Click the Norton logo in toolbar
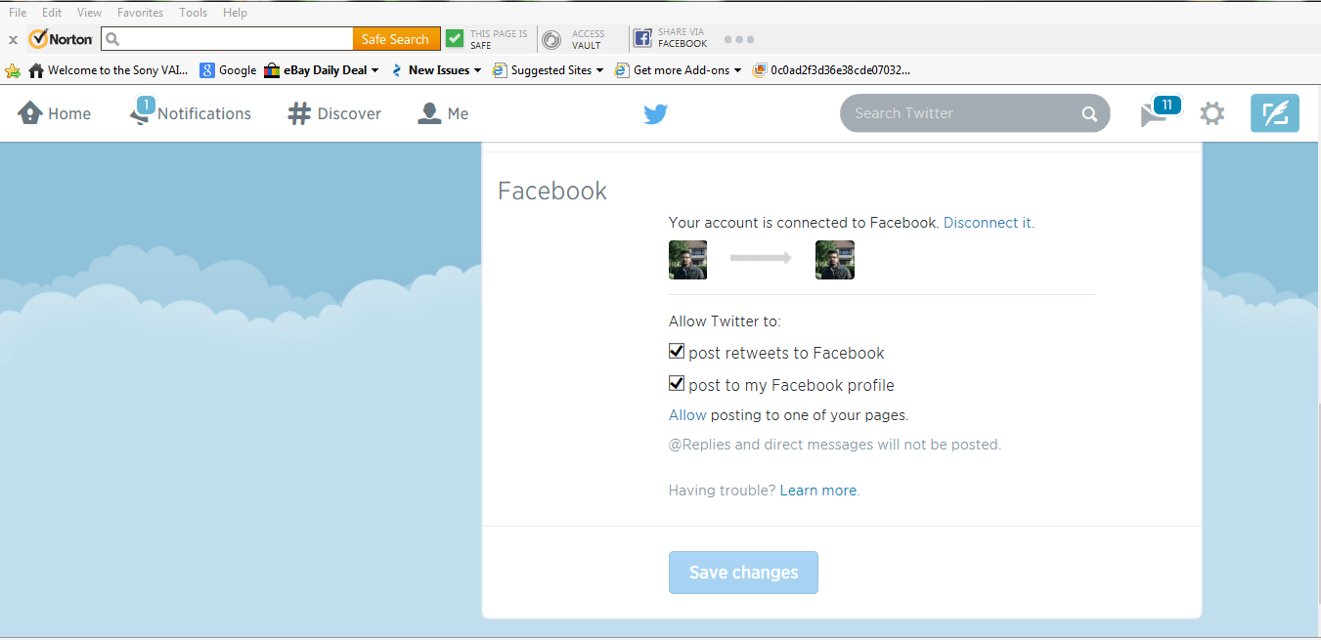This screenshot has height=640, width=1321. pyautogui.click(x=62, y=39)
